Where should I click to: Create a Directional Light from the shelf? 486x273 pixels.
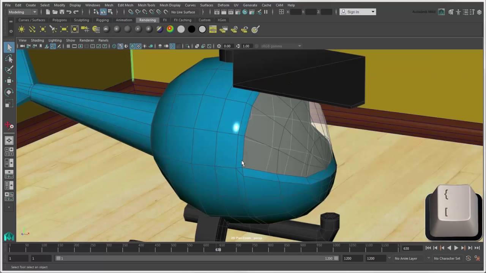(32, 29)
